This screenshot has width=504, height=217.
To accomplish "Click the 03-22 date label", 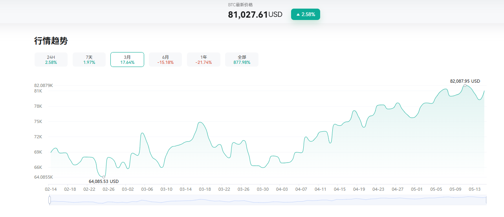I will [224, 189].
